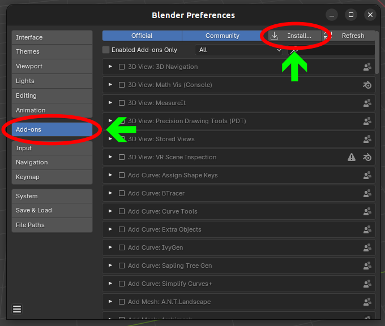Open the Animation preferences section

tap(52, 110)
